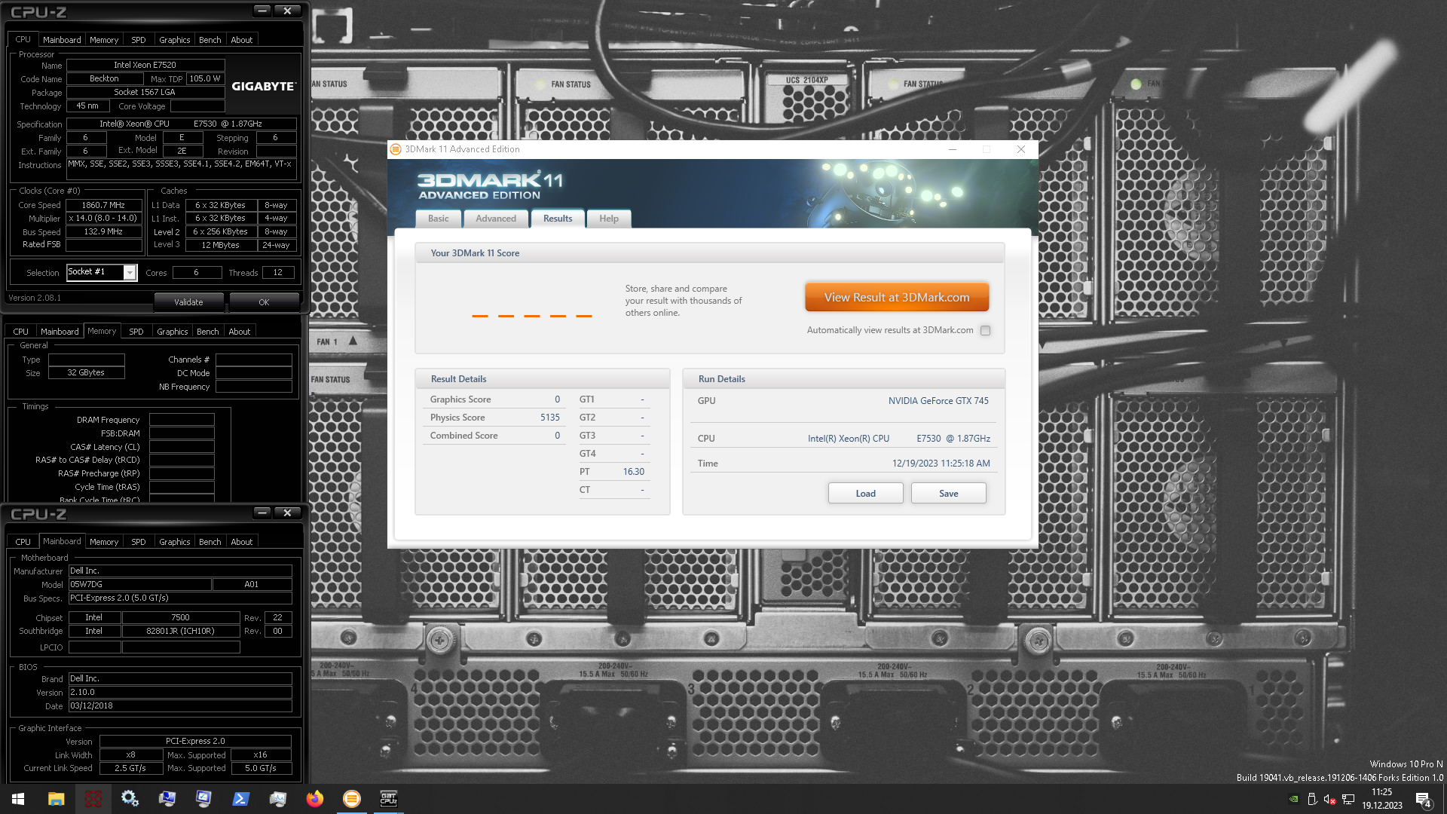
Task: Open PowerShell from the taskbar
Action: (x=240, y=799)
